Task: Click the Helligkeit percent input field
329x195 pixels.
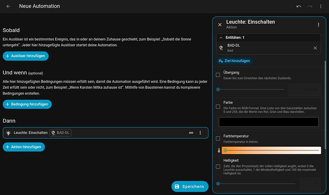Action: (310, 184)
